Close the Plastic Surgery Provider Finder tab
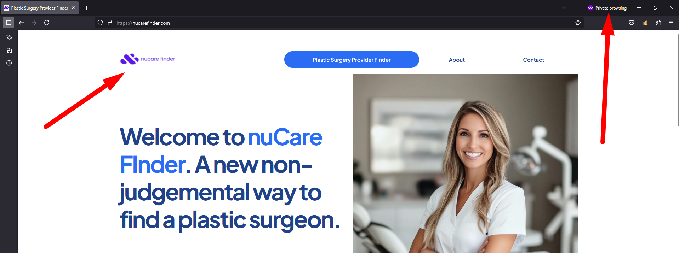 73,8
